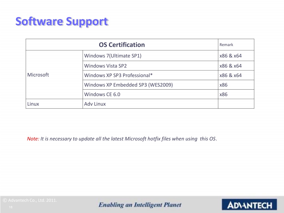The image size is (284, 213).
Task: Click x86 remark for Windows CE 6.0
Action: pos(236,94)
